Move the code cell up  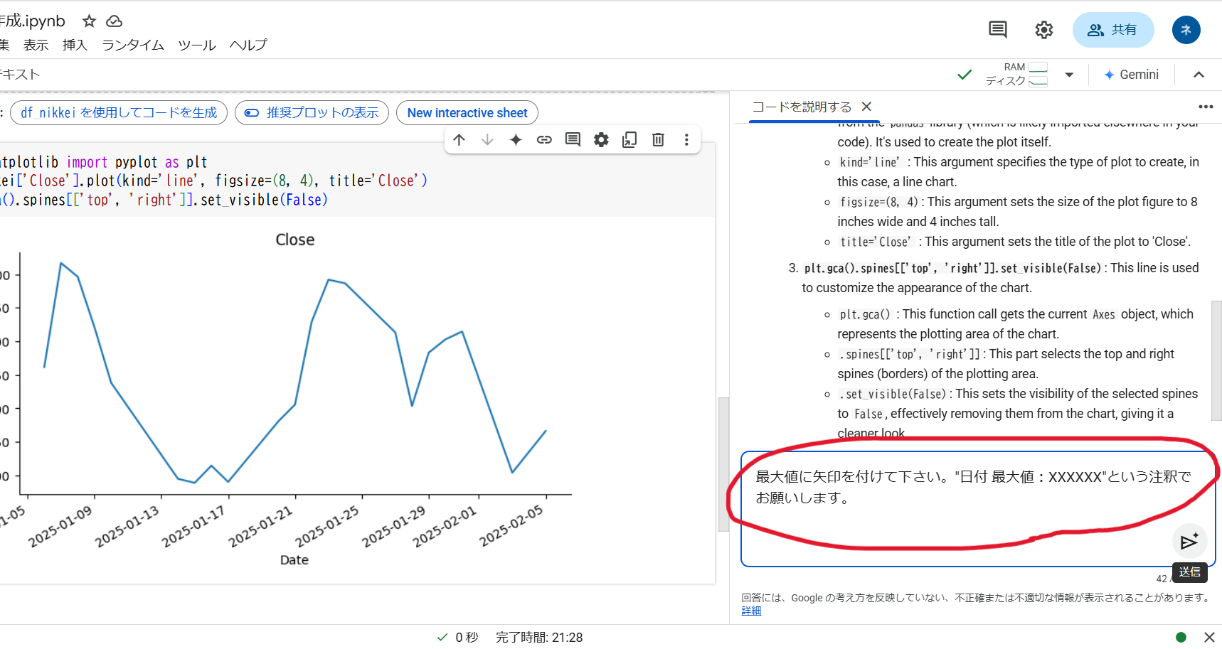click(x=459, y=139)
